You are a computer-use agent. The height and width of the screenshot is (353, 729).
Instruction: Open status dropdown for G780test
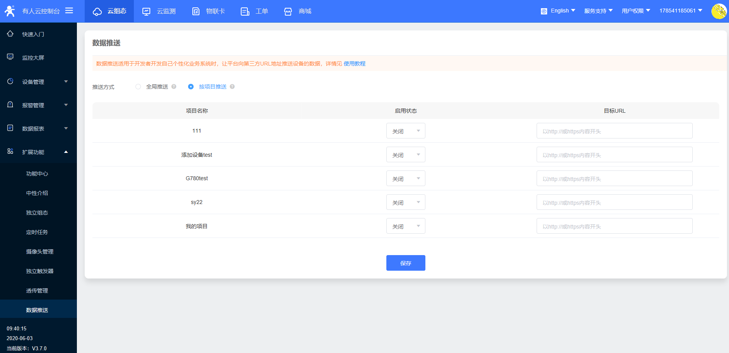pyautogui.click(x=406, y=178)
